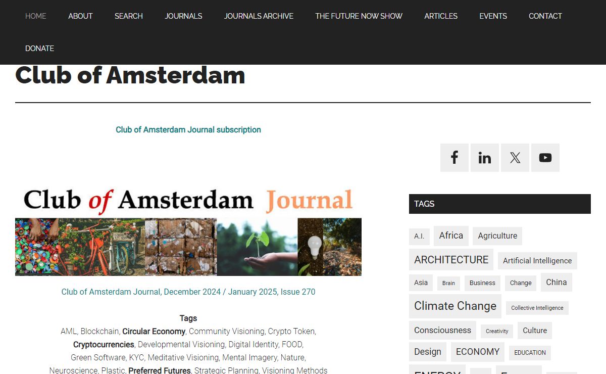This screenshot has width=606, height=374.
Task: Select the Asia tag
Action: point(421,283)
